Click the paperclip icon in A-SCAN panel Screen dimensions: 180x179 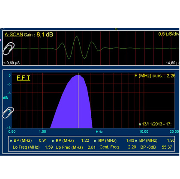pos(9,48)
